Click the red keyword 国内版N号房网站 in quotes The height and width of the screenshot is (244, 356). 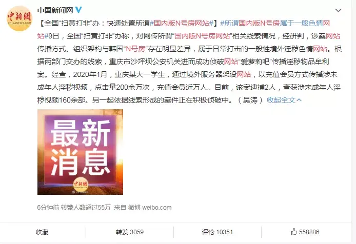pyautogui.click(x=202, y=36)
